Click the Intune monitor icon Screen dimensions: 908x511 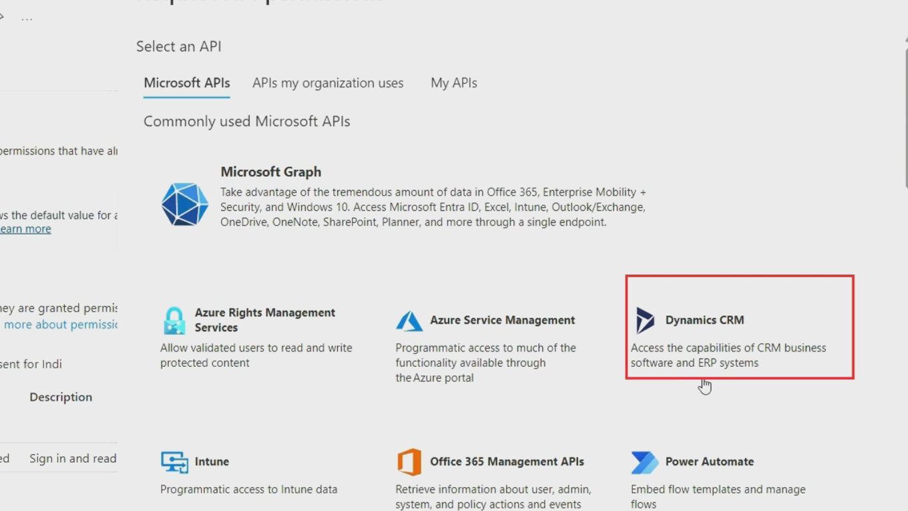click(174, 462)
